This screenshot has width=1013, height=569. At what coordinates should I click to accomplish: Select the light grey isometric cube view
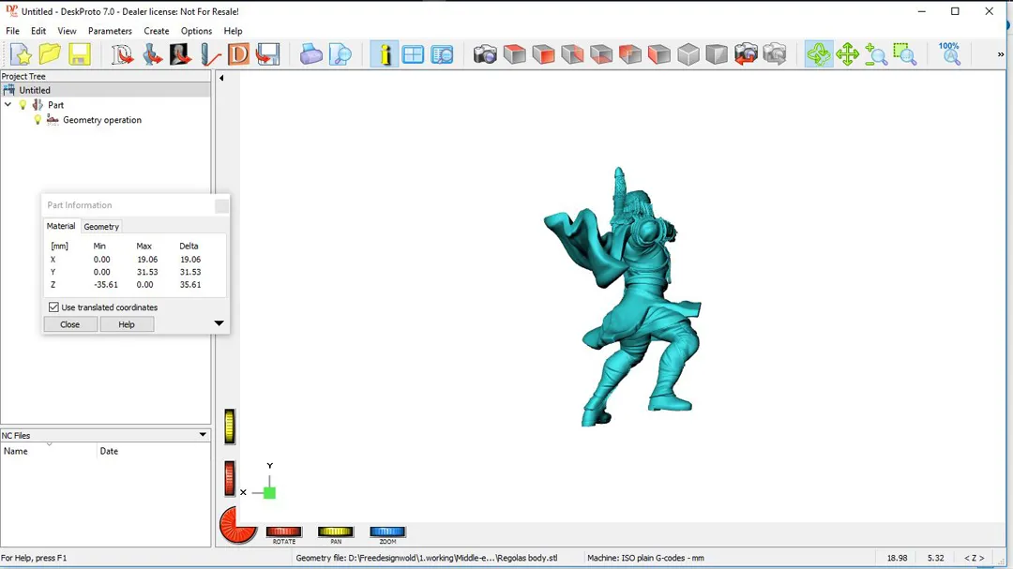[688, 54]
